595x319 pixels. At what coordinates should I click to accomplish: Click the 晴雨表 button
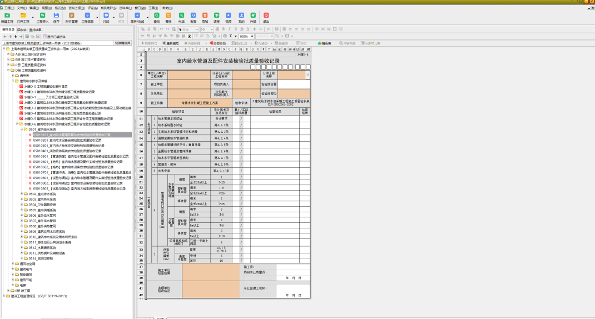(324, 43)
